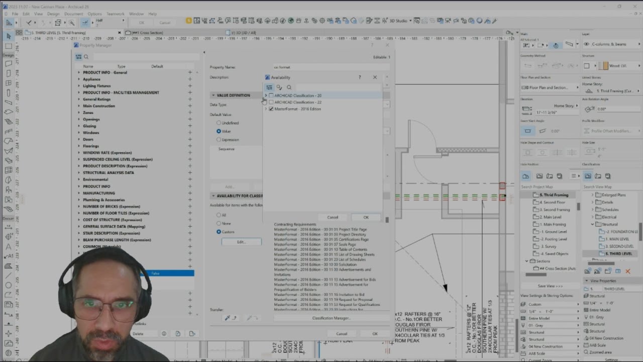The width and height of the screenshot is (643, 362).
Task: Open the Design menu
Action: pos(53,14)
